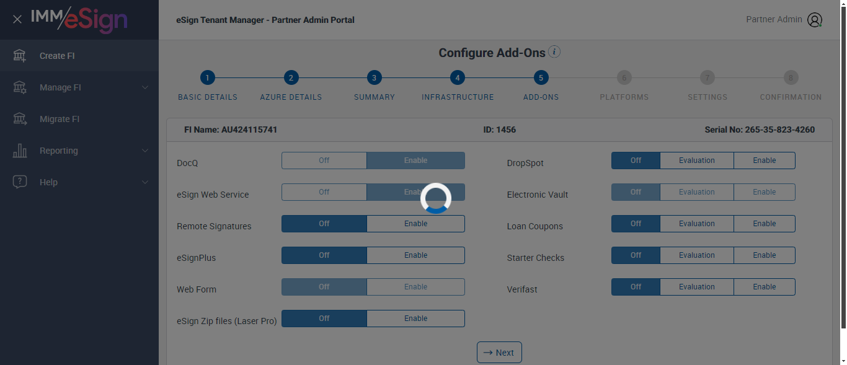
Task: Click the Help question bubble icon
Action: [20, 182]
